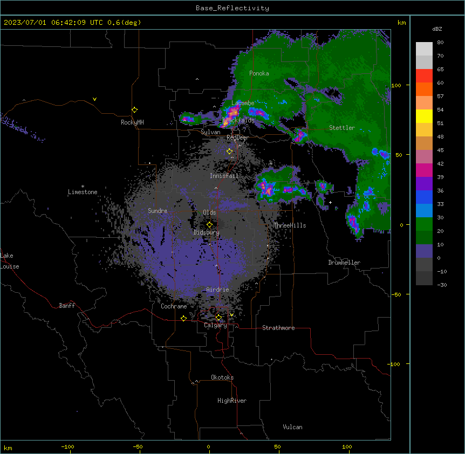Viewport: 465px width, 454px height.
Task: Click the Stettler city label
Action: [x=342, y=128]
